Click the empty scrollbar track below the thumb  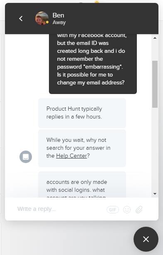[x=155, y=150]
